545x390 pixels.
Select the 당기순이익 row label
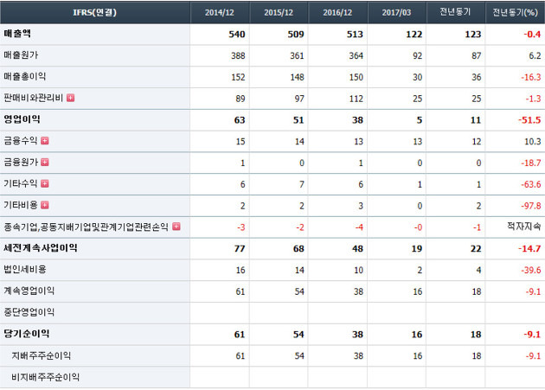click(x=27, y=334)
